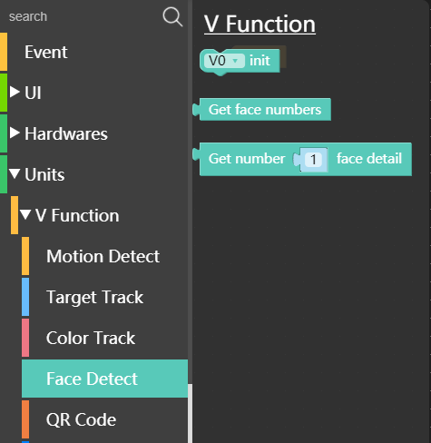
Task: Click the search magnifier icon
Action: coord(172,17)
